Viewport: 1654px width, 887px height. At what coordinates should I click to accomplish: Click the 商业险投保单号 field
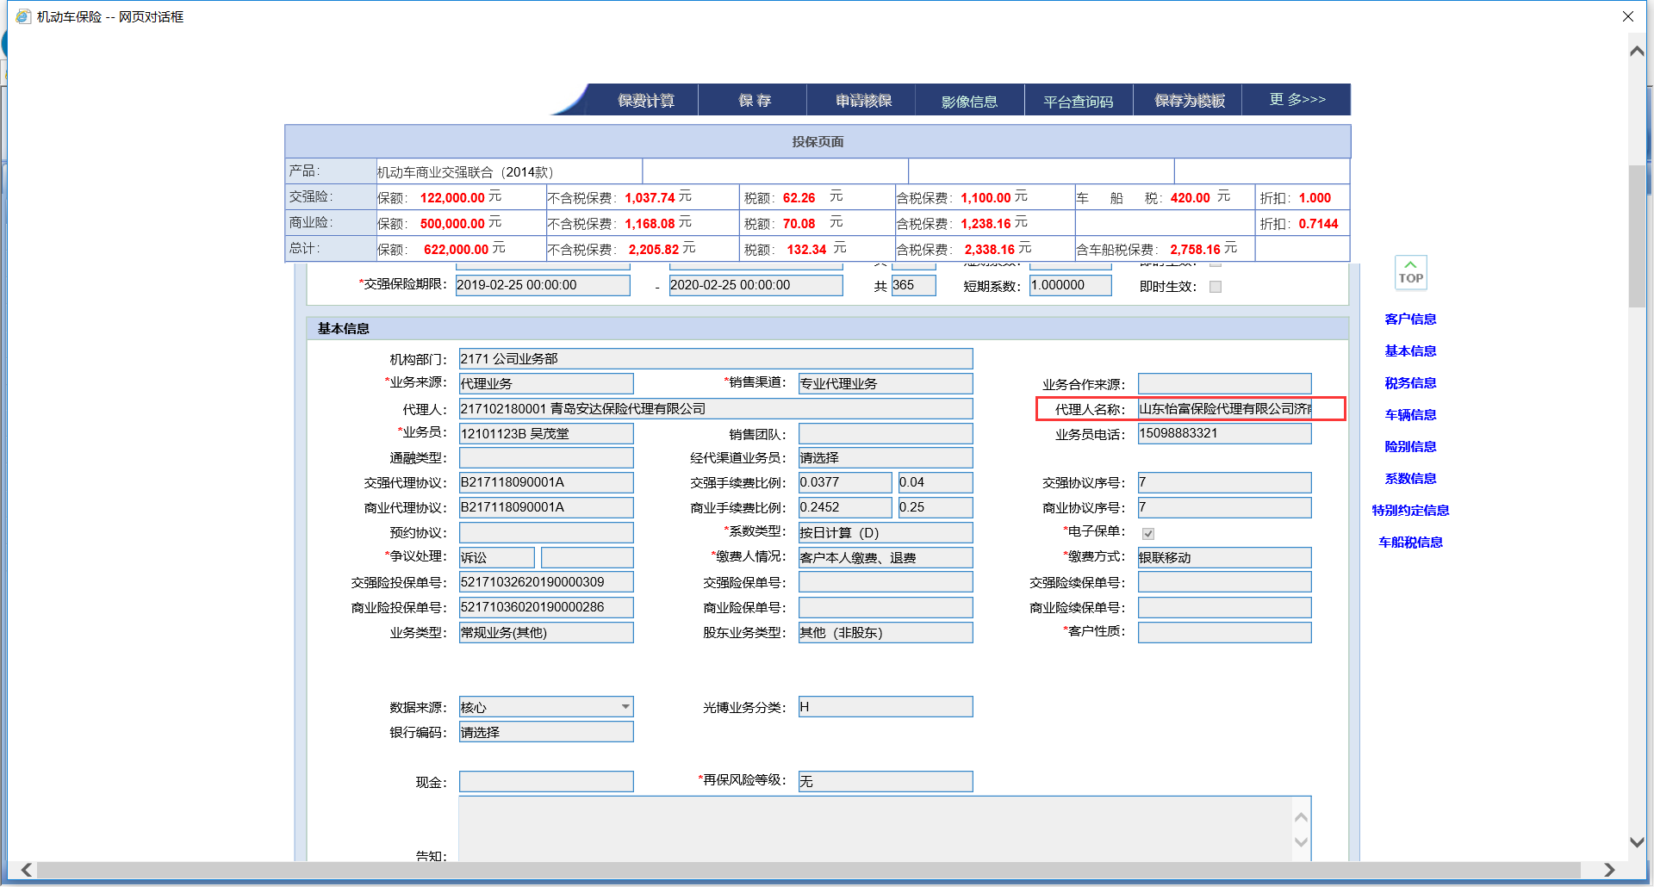[x=546, y=607]
